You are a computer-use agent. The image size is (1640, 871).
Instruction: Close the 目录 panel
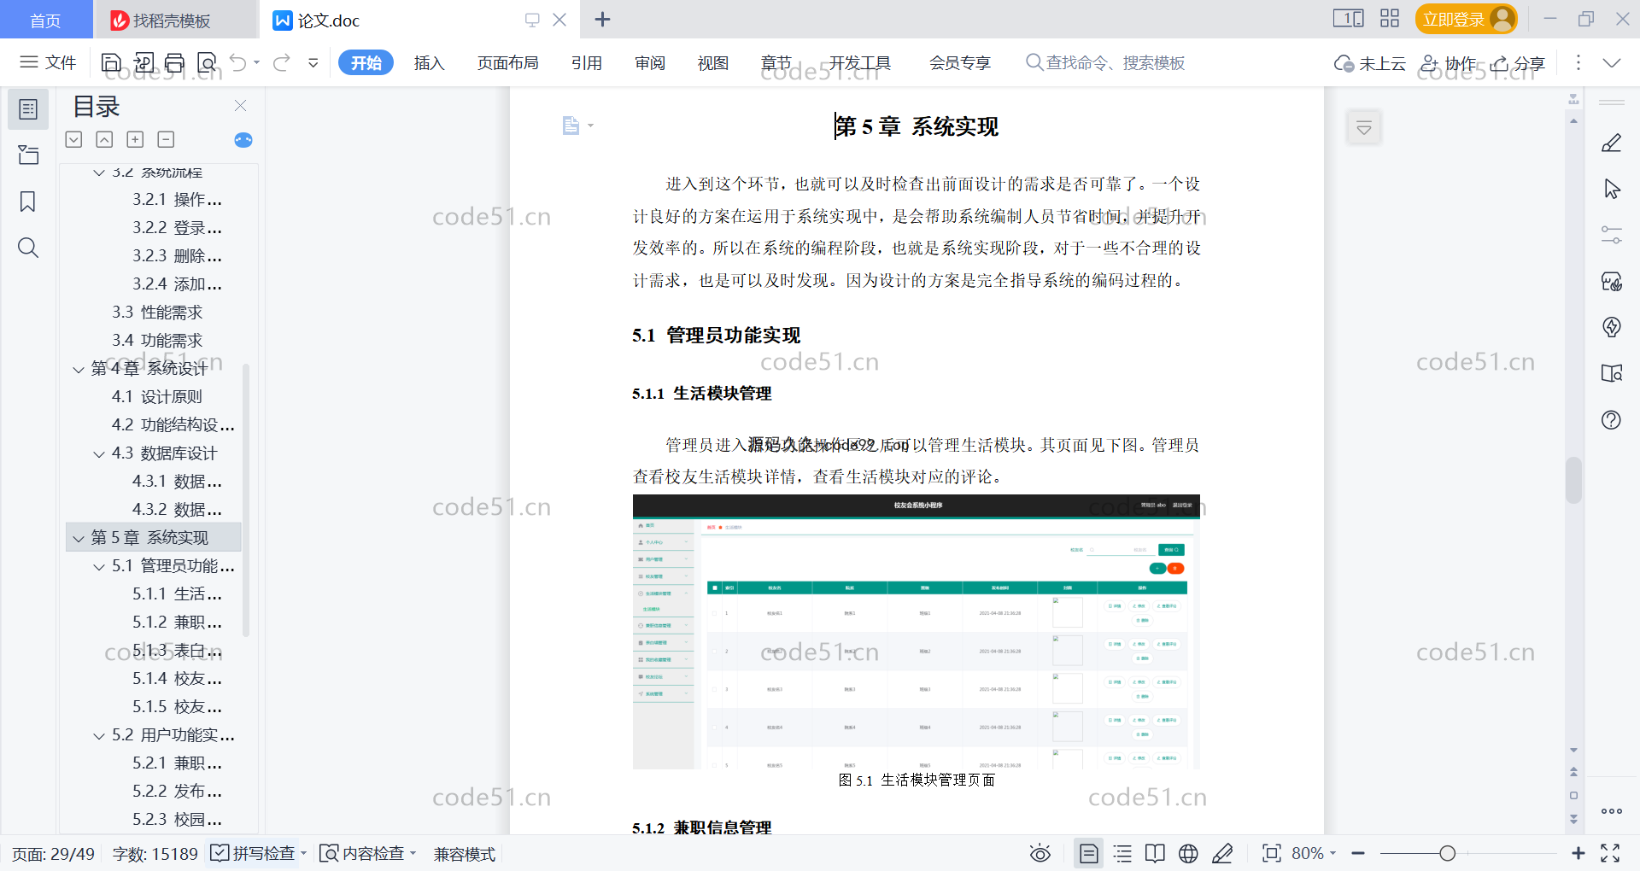coord(240,106)
